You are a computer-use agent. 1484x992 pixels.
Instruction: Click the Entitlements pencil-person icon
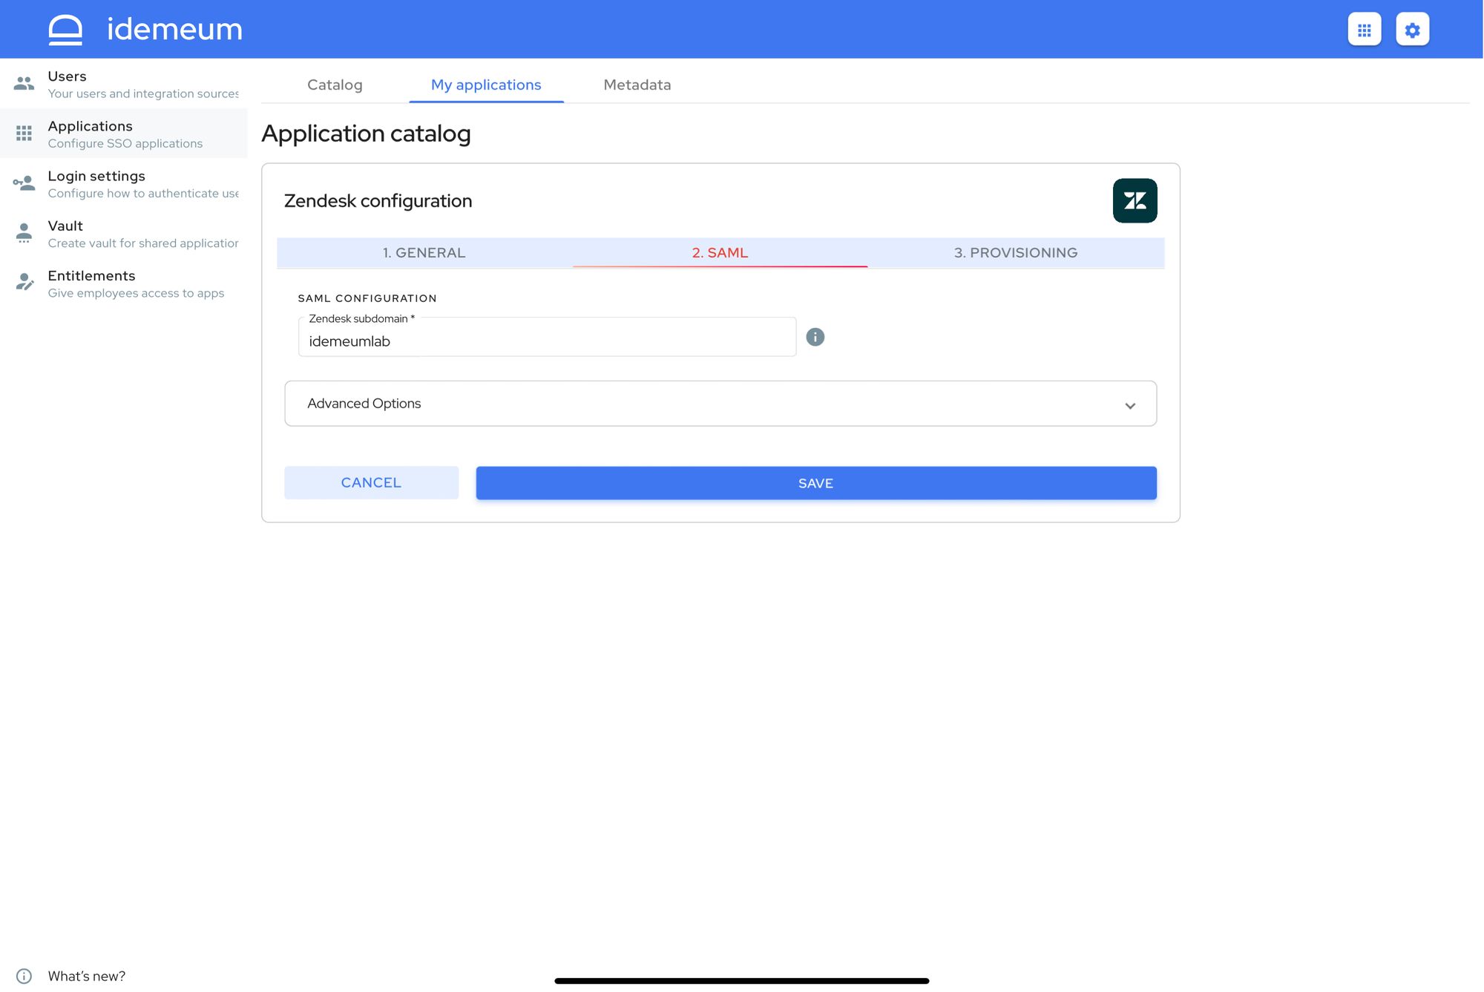click(24, 283)
